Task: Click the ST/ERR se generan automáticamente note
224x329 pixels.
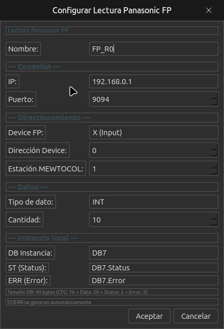Action: [49, 302]
